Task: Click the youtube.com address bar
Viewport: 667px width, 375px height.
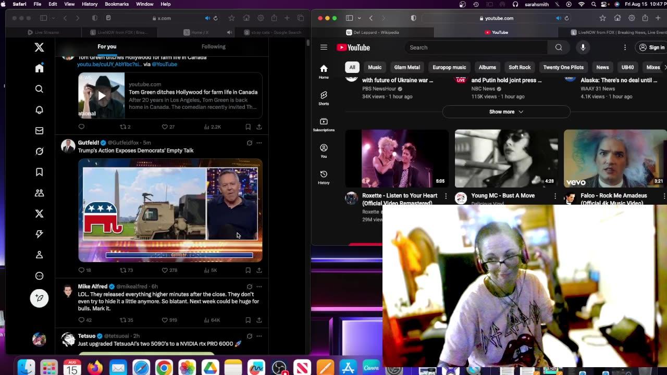Action: click(495, 18)
